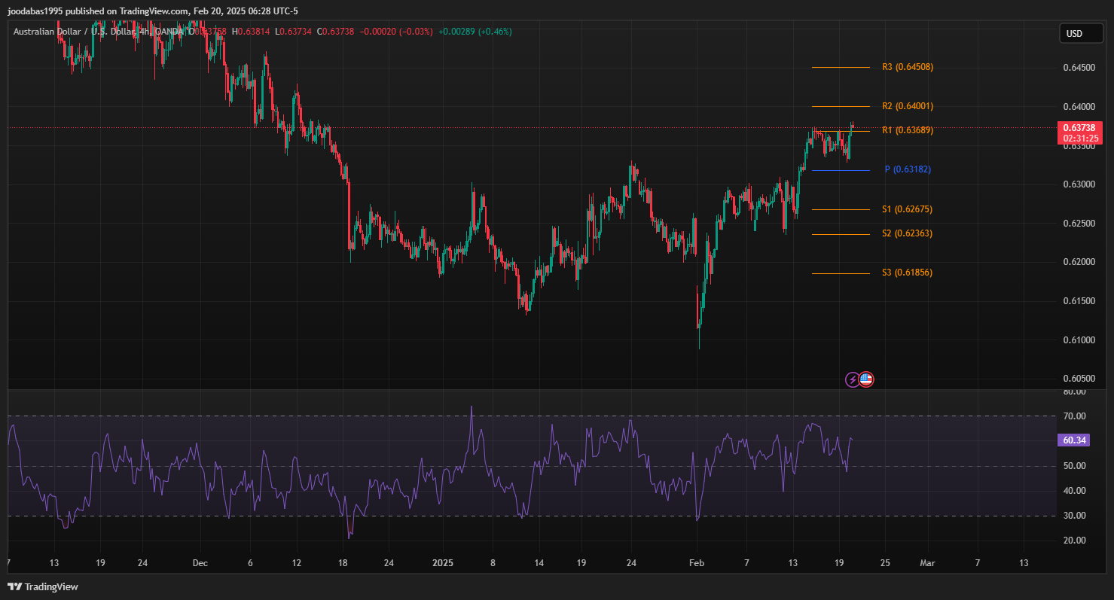
Task: Click the close value C0.63738
Action: click(x=337, y=32)
